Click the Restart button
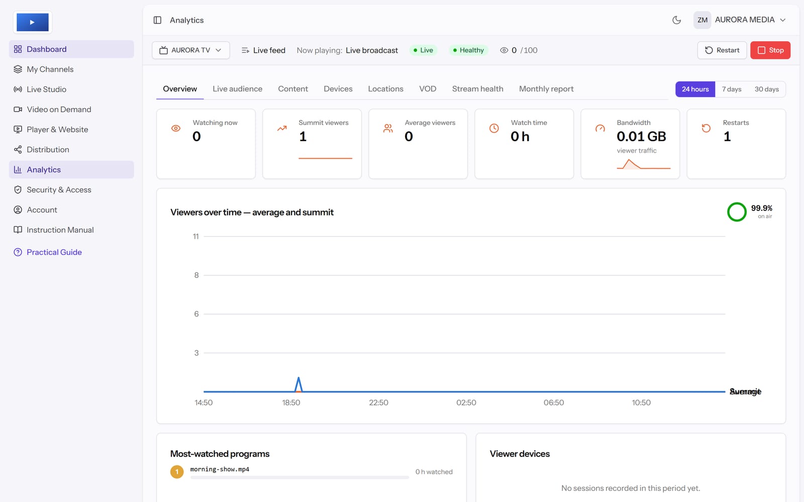This screenshot has width=804, height=502. click(722, 50)
